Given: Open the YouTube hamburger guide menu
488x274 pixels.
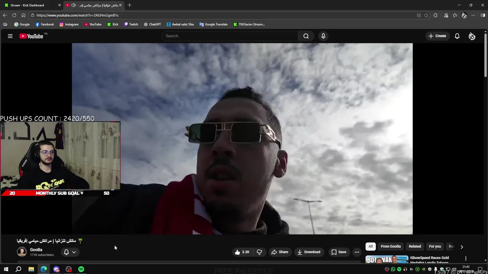Looking at the screenshot, I should [10, 36].
